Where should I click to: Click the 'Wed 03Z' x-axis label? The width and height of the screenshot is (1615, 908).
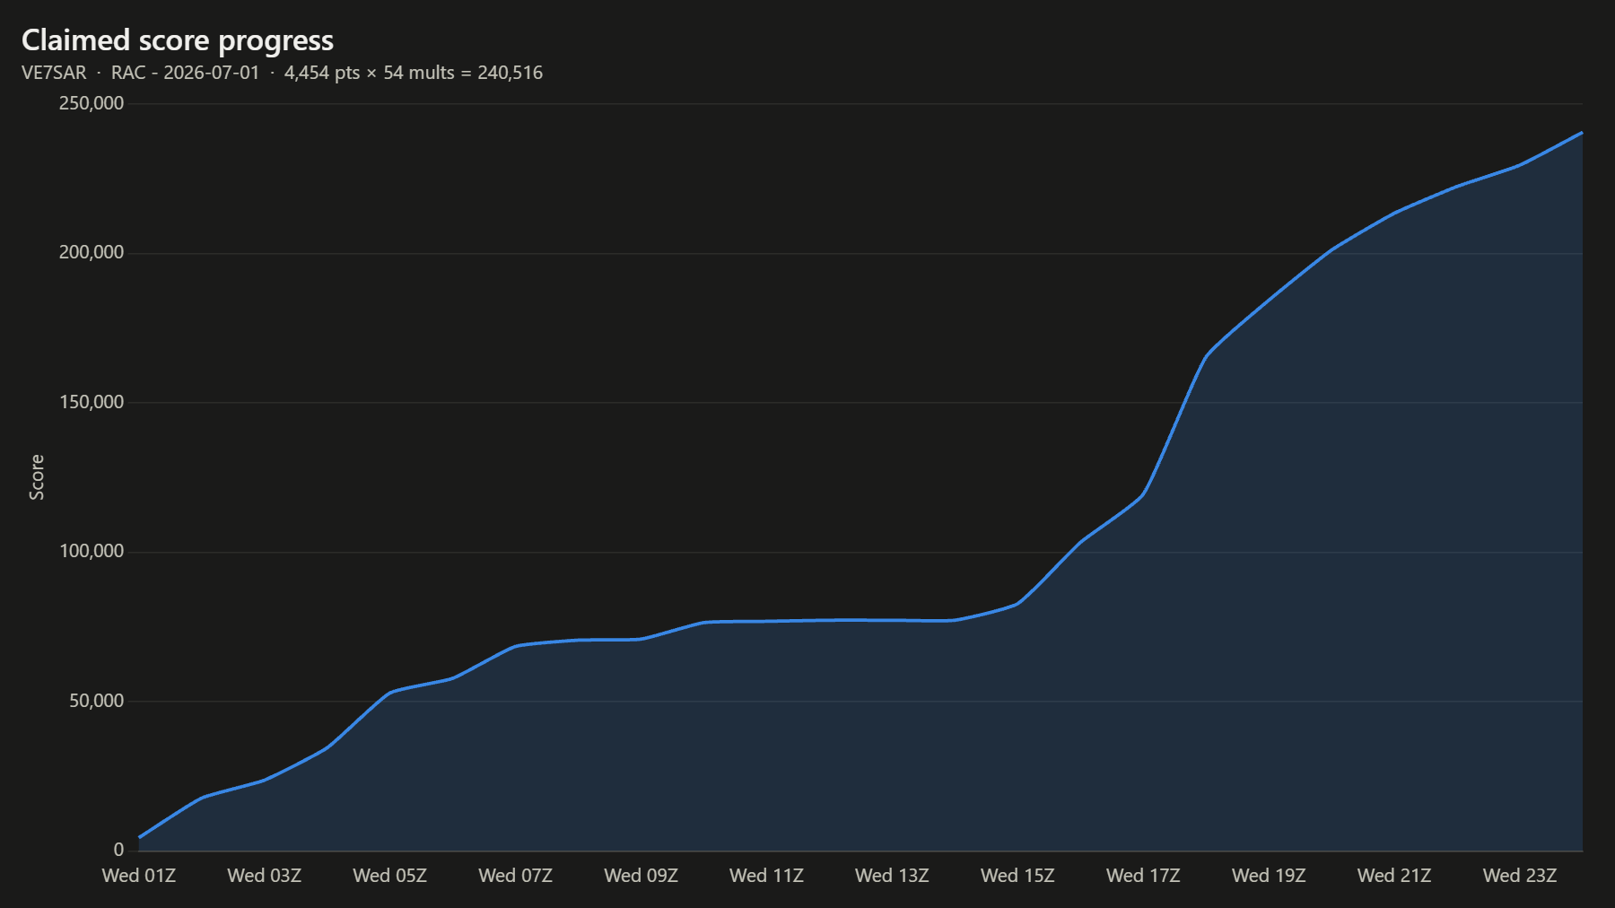(265, 876)
